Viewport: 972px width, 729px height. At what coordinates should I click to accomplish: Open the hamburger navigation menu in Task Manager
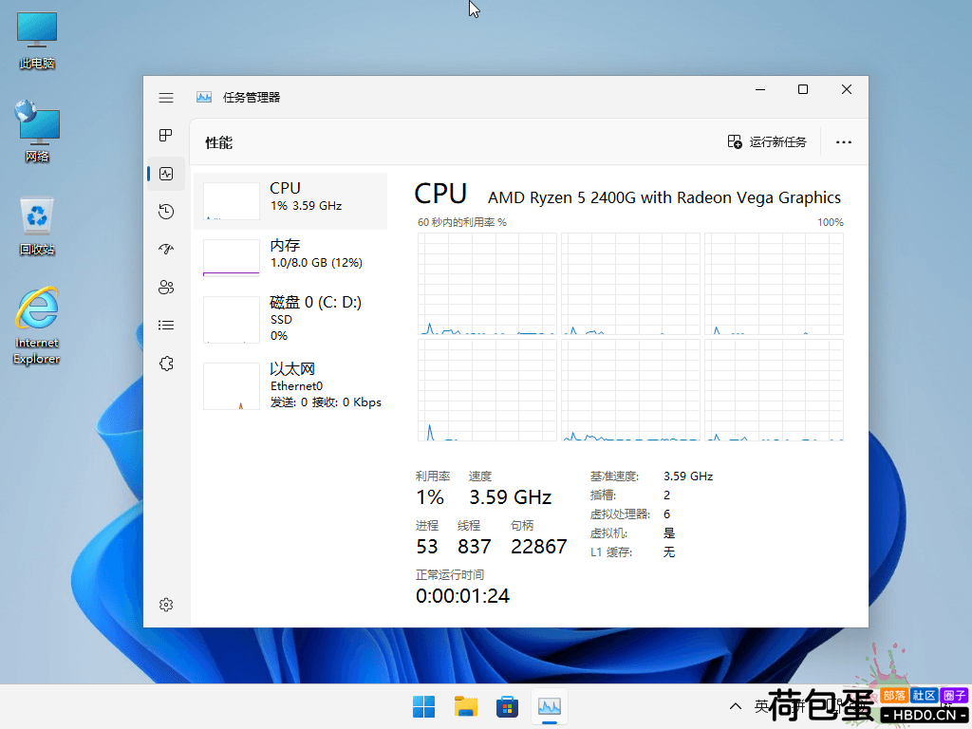pos(165,98)
